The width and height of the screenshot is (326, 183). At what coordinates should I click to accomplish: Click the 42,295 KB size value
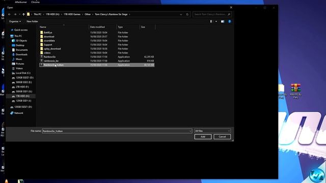(149, 57)
